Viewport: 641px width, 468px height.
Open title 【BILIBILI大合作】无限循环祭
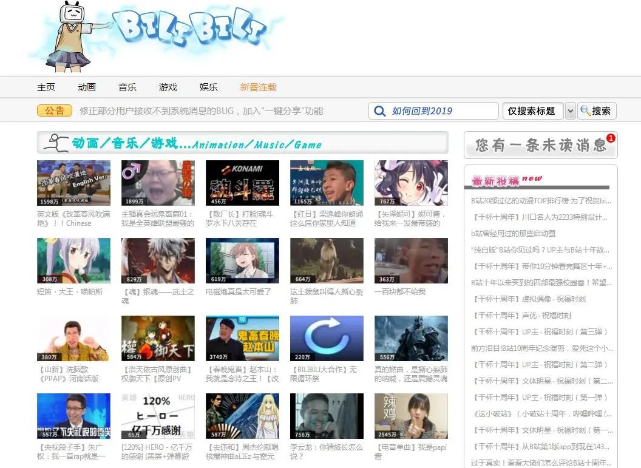(324, 374)
